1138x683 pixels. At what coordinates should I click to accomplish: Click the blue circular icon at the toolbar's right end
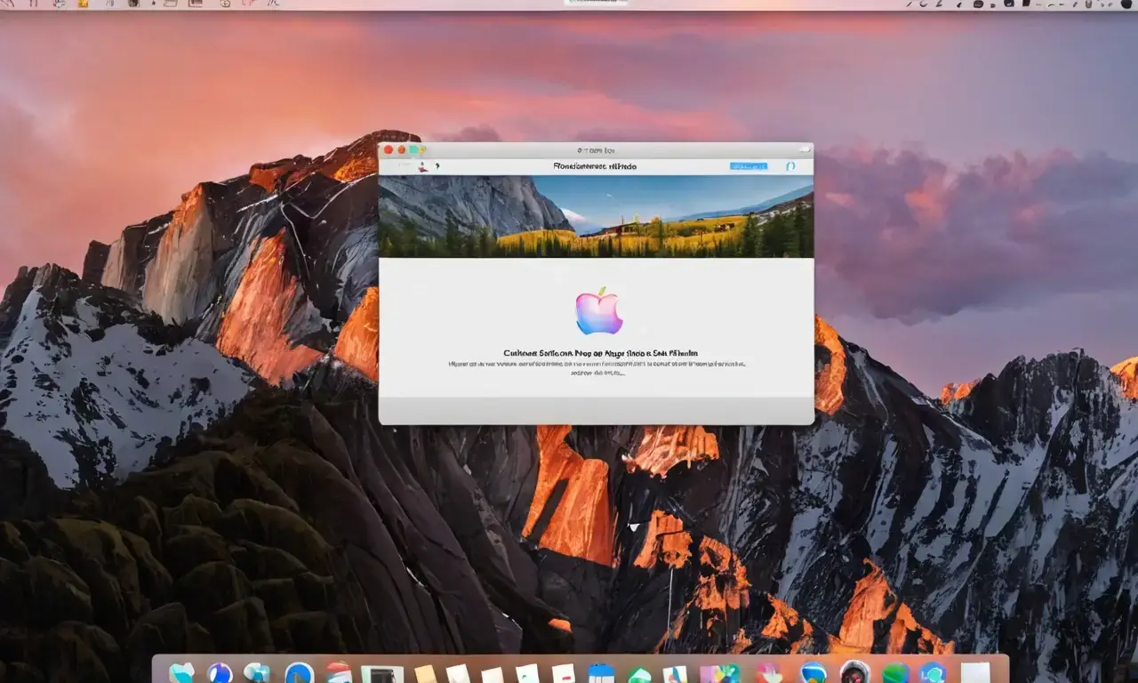tap(789, 166)
